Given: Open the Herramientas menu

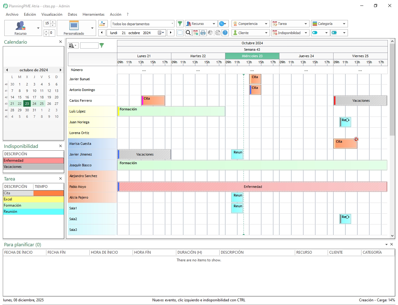Looking at the screenshot, I should 93,14.
